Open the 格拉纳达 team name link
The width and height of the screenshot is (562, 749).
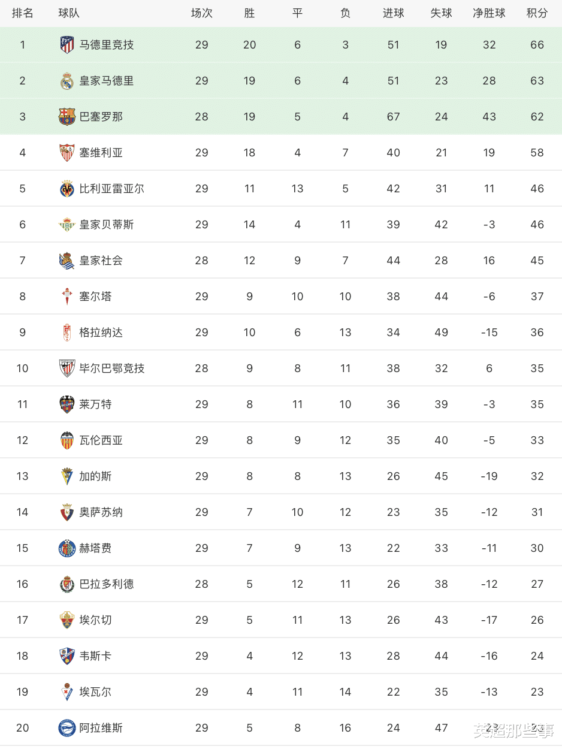(x=101, y=333)
